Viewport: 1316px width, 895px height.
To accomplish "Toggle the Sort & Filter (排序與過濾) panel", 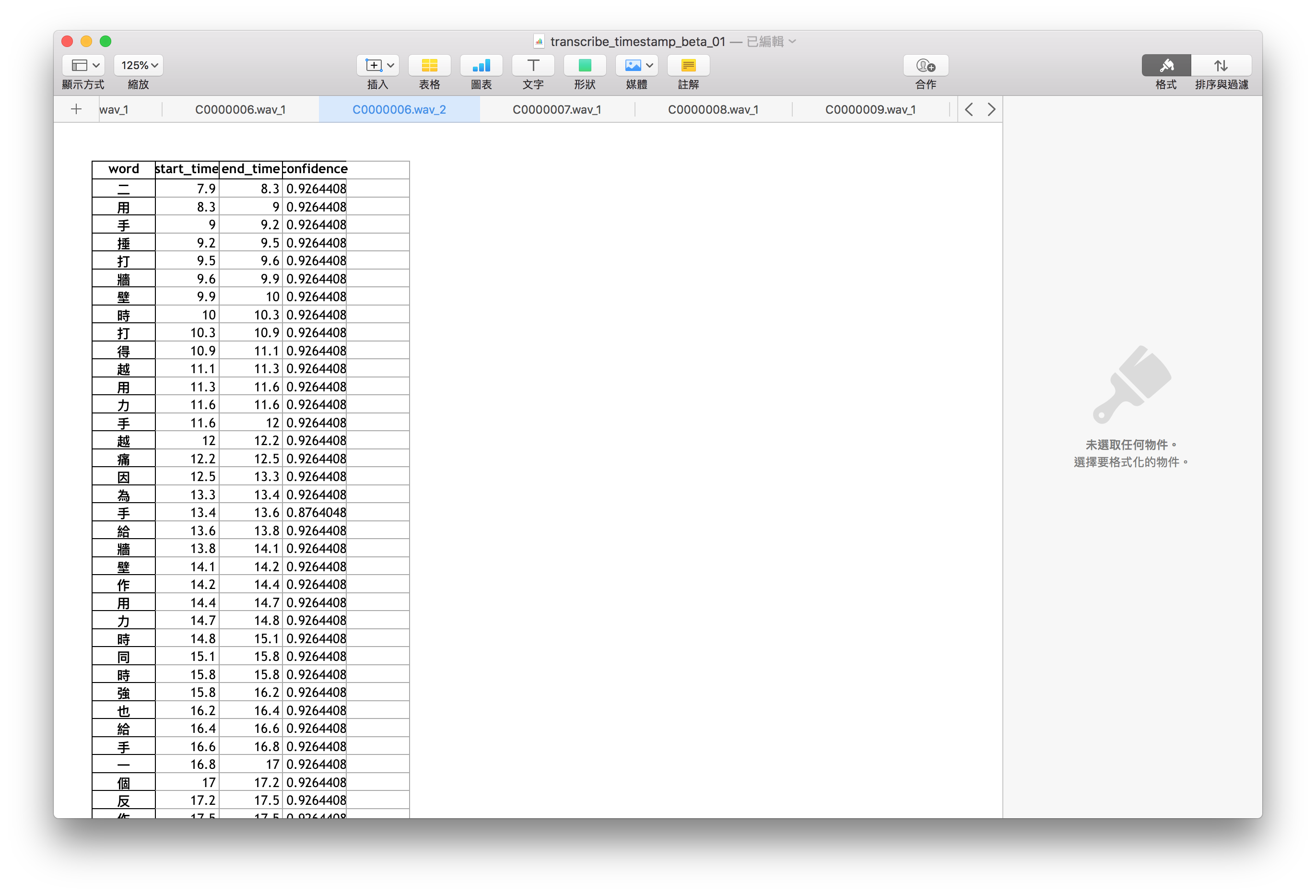I will tap(1221, 66).
